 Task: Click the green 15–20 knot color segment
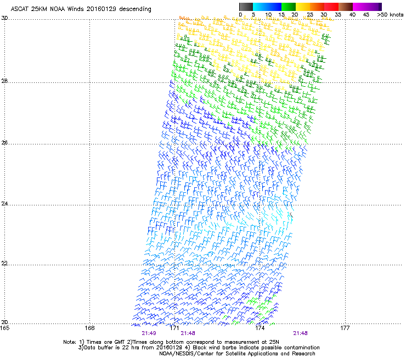coord(289,7)
